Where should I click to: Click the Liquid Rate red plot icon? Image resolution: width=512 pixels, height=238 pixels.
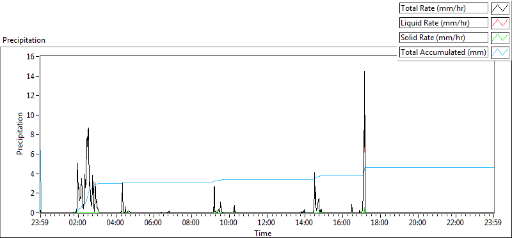500,23
